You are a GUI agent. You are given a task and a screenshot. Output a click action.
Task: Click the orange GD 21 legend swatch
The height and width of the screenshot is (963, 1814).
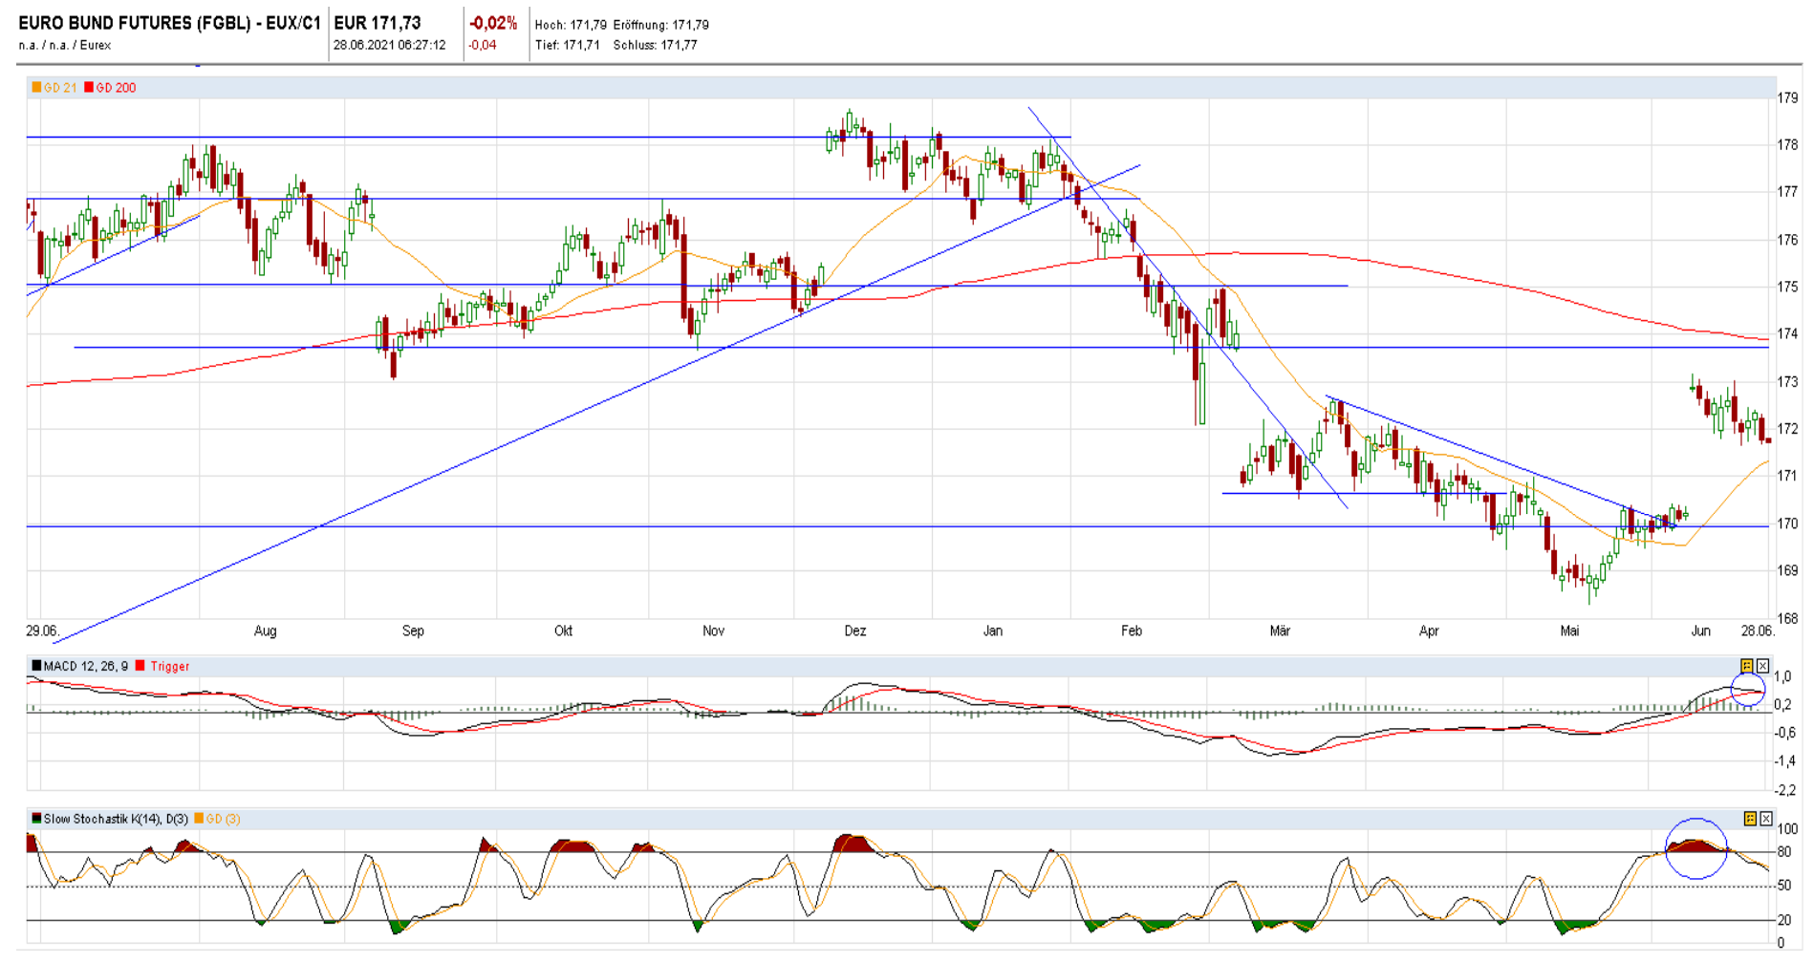click(x=36, y=87)
